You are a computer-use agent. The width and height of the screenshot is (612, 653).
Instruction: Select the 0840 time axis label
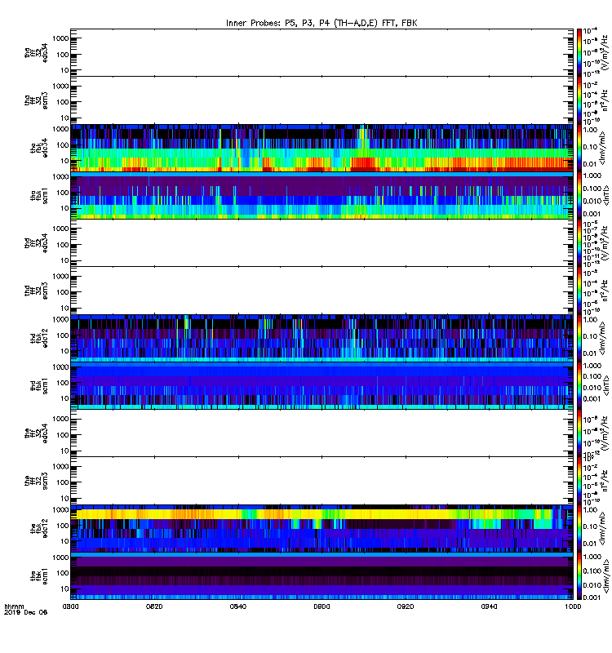click(x=237, y=606)
